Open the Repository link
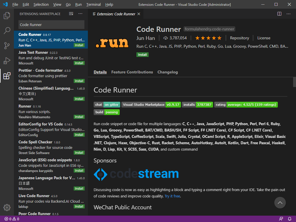Screen dimensions: 296x222 pos(239,38)
